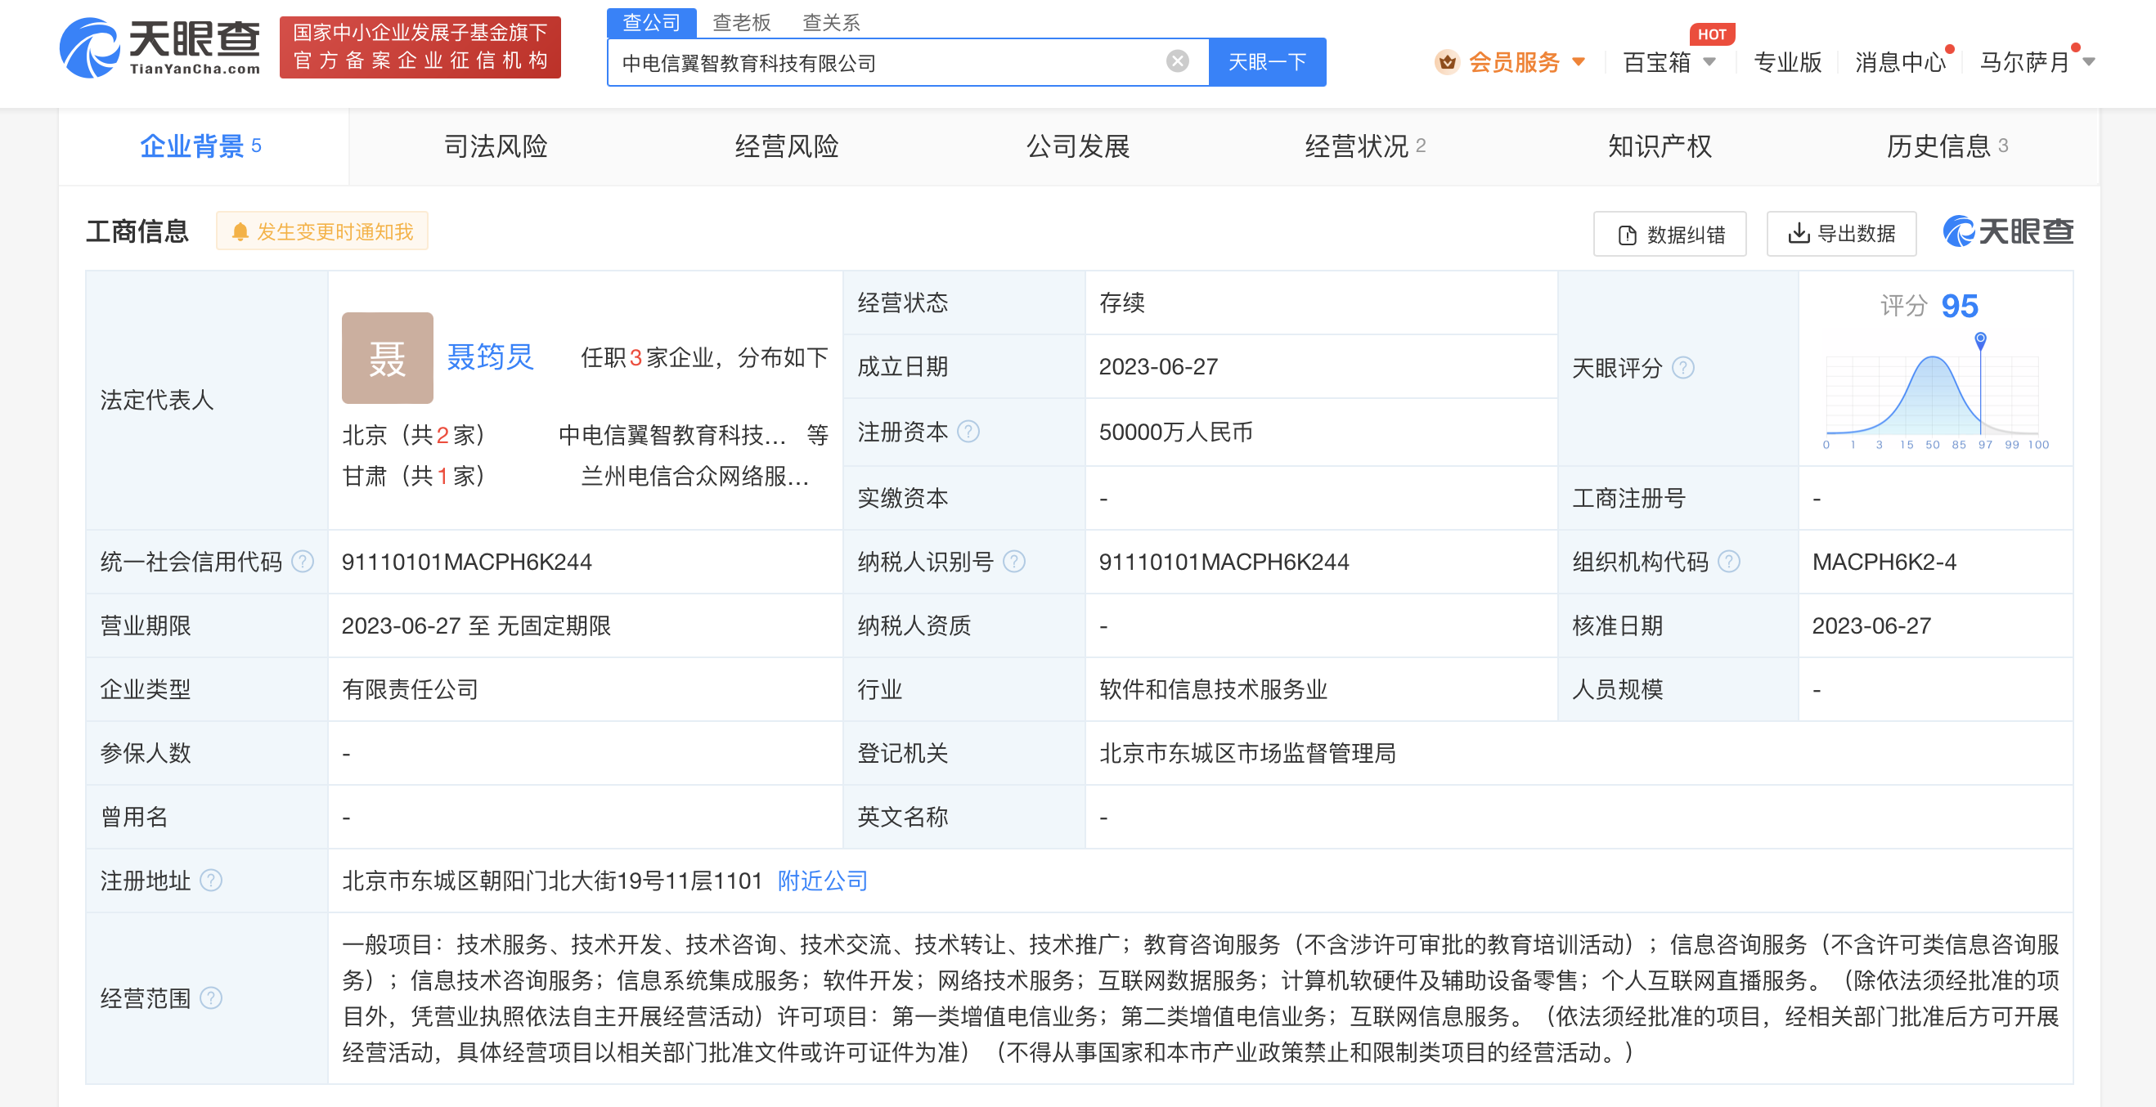Click the 聂 avatar thumbnail
This screenshot has width=2156, height=1107.
pyautogui.click(x=388, y=358)
